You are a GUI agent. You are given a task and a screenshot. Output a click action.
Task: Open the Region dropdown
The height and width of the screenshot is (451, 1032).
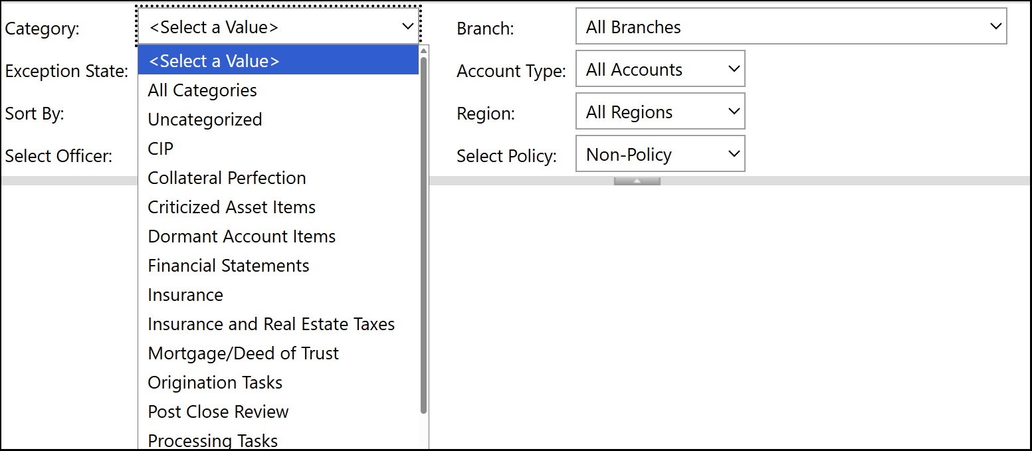click(x=660, y=112)
